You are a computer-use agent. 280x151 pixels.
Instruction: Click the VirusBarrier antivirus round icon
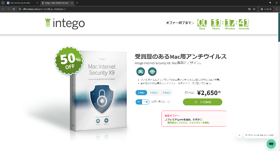[x=141, y=72]
